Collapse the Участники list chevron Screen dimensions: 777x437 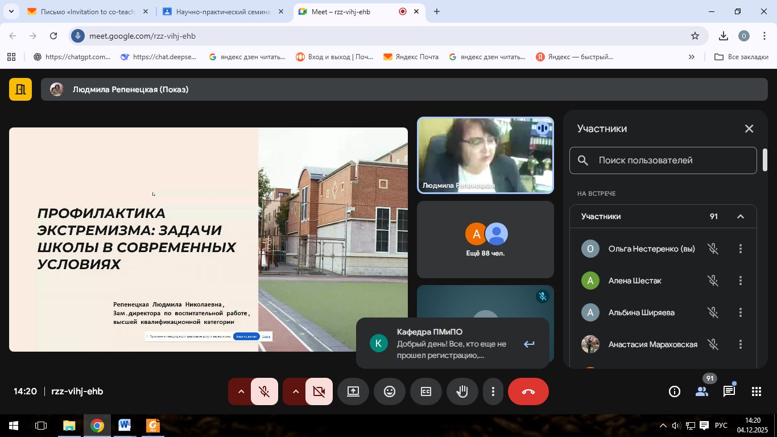(x=740, y=216)
